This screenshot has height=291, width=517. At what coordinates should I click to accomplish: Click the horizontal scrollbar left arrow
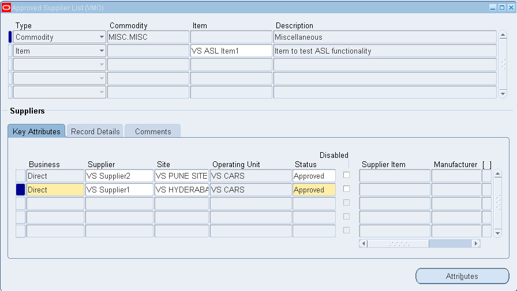click(x=364, y=244)
